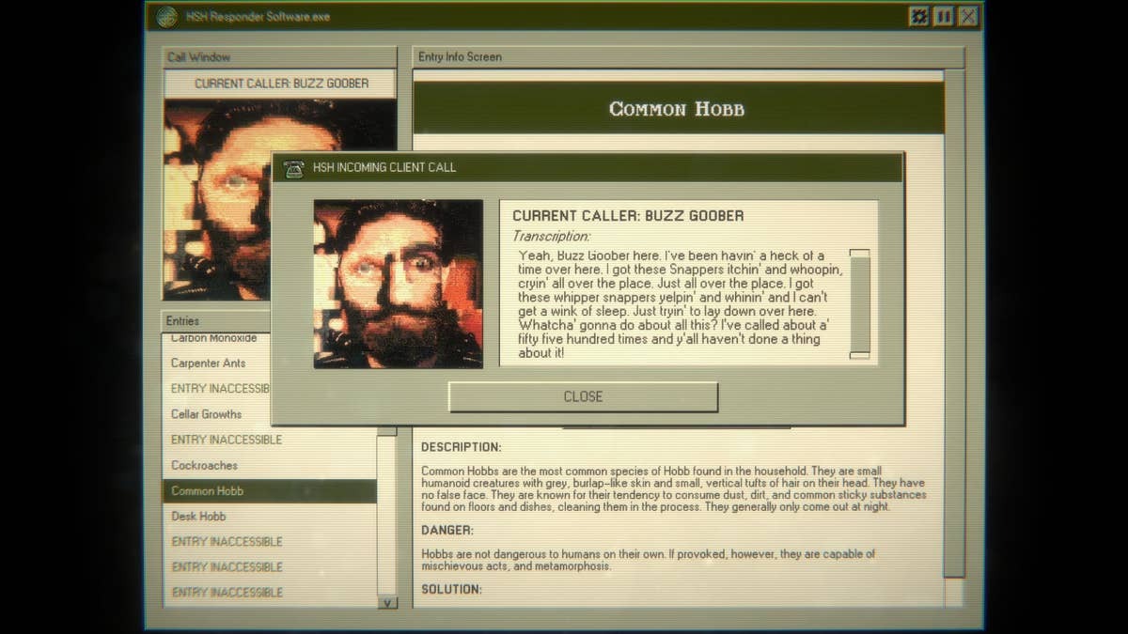Pause with the pause icon in title bar

[x=943, y=17]
